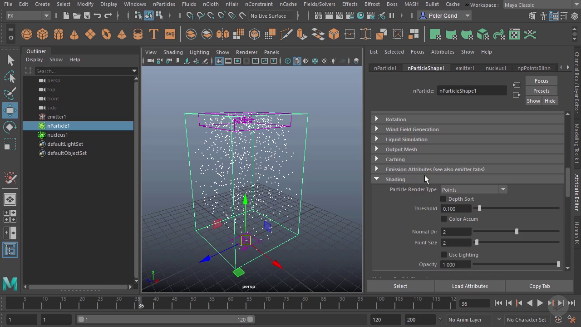Click the Focus button
Viewport: 581px width, 327px height.
[x=541, y=81]
